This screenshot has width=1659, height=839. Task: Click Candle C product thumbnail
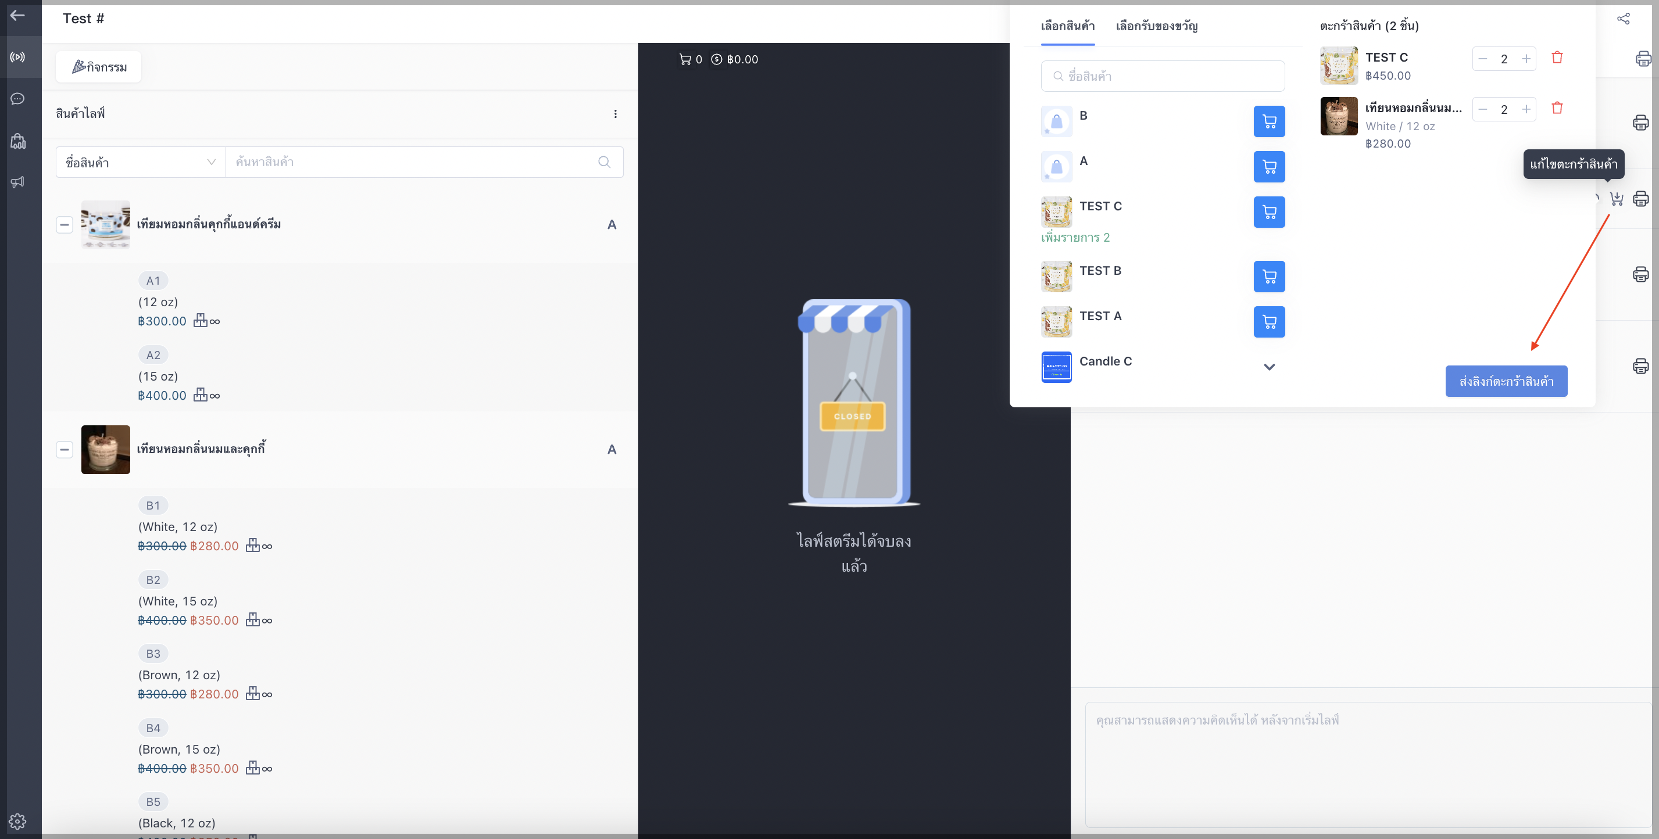pos(1056,367)
